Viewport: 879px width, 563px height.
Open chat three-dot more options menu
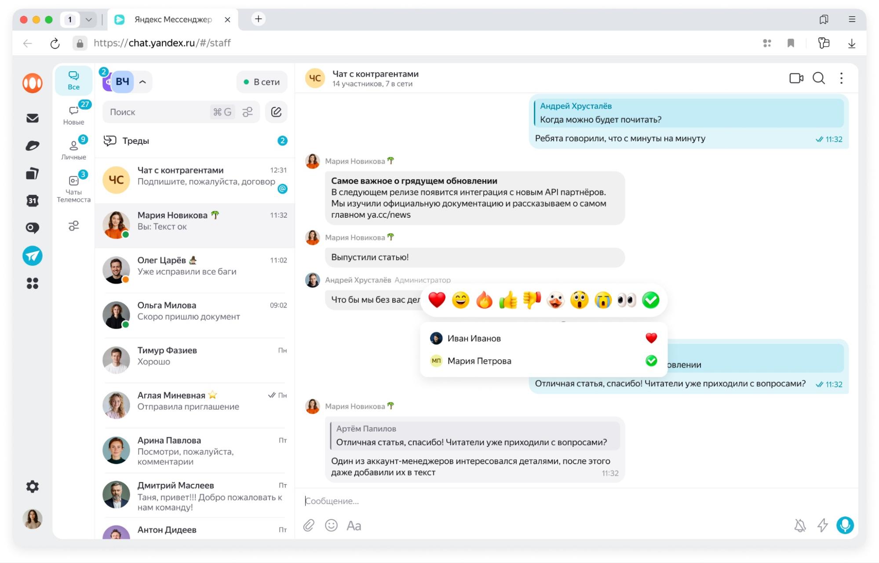coord(841,78)
